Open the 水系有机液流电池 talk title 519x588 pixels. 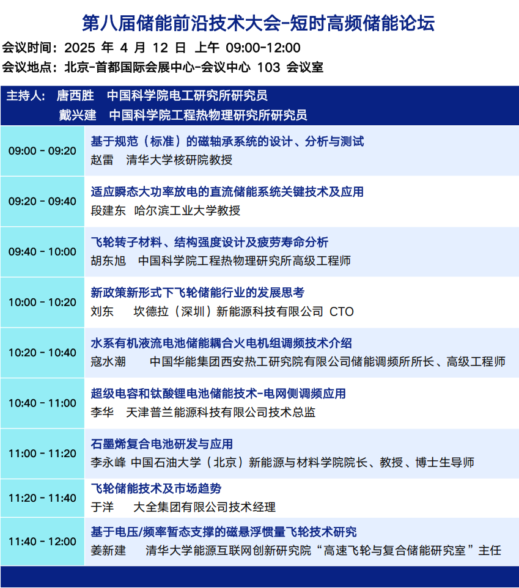(x=221, y=343)
